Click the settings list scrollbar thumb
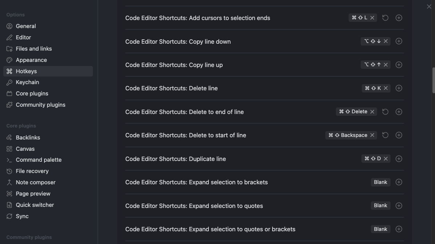Screen dimensions: 435x244 433,80
